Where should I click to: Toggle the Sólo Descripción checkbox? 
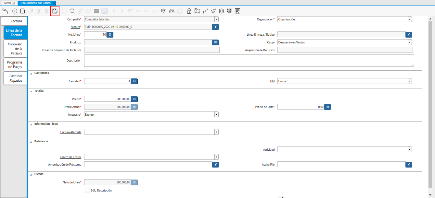point(88,191)
